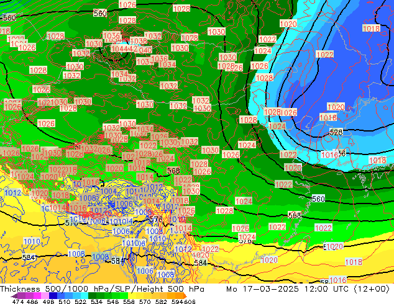Click the legend value 606
Viewport: 394px width, 304px height.
[x=190, y=302]
